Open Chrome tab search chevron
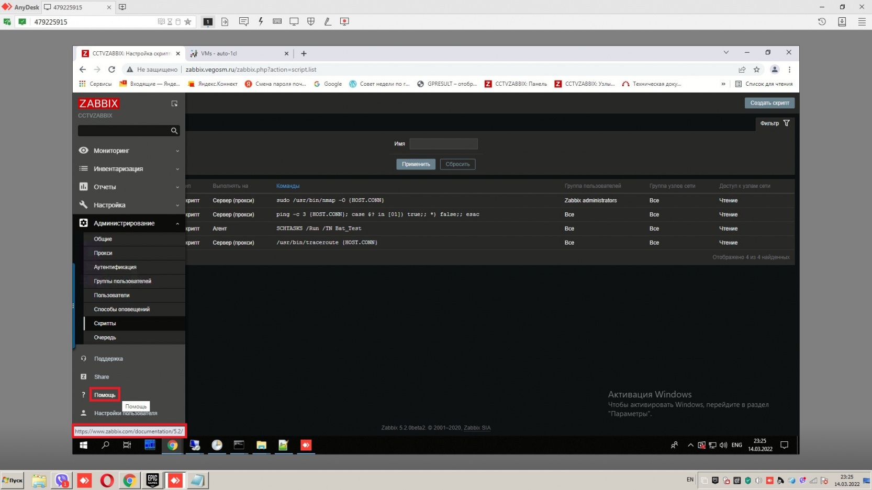This screenshot has height=490, width=872. tap(726, 52)
